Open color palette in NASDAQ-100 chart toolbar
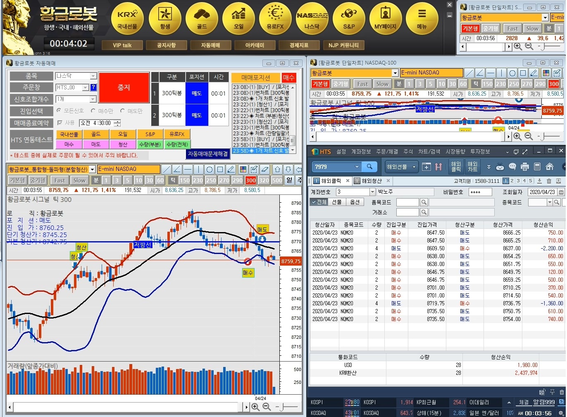 click(x=546, y=73)
